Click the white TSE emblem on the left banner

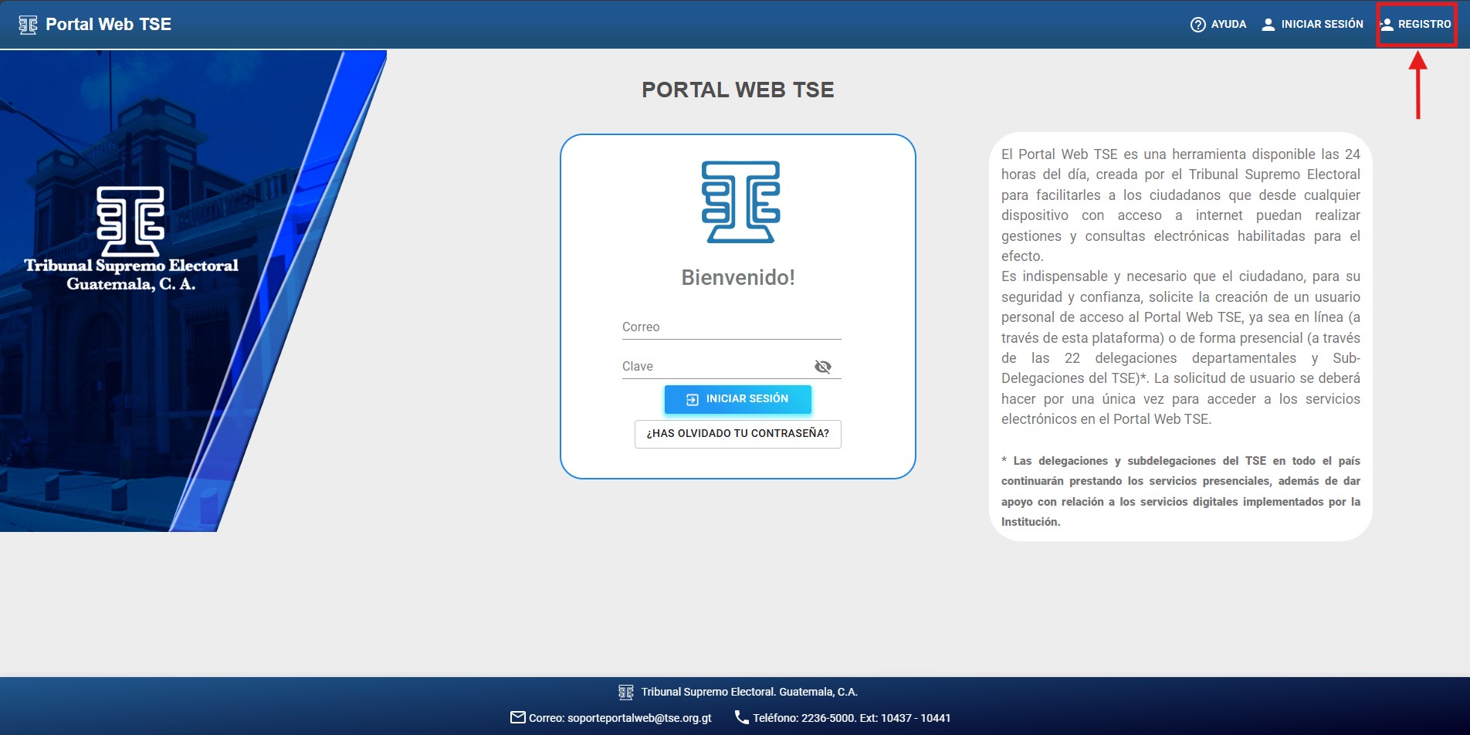pos(130,221)
